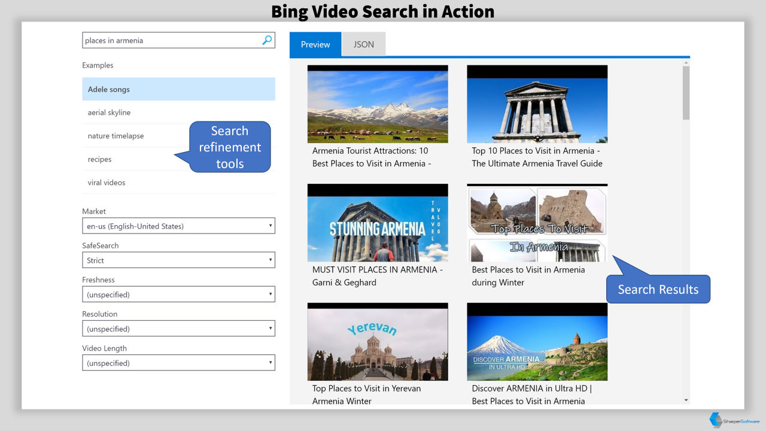
Task: Select the 'Adele songs' example
Action: point(178,89)
